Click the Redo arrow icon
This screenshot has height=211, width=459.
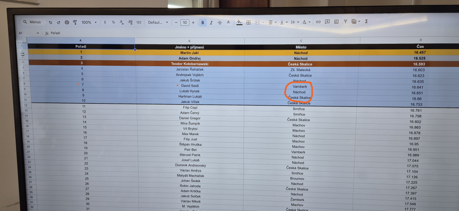tap(59, 22)
